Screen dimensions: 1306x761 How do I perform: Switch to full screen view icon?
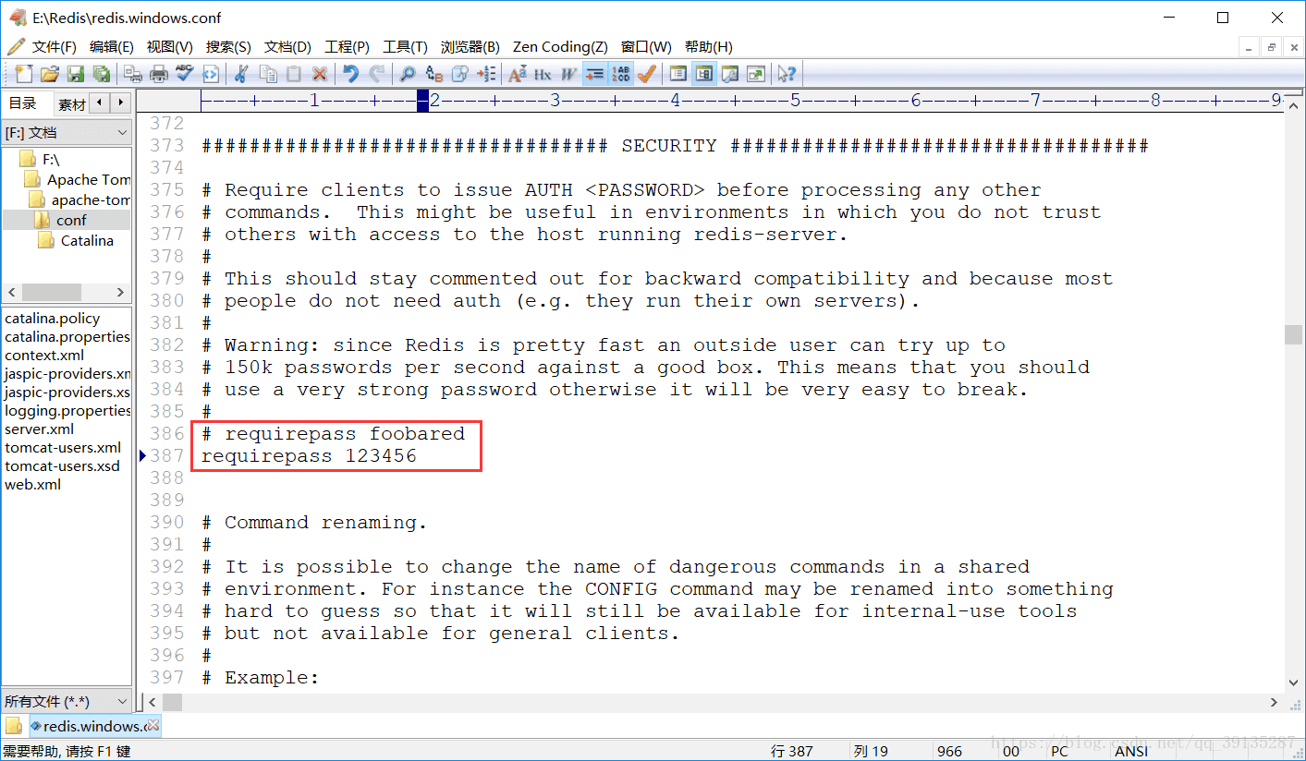coord(758,74)
